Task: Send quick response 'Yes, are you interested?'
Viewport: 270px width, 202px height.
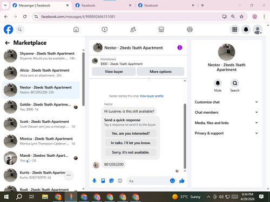Action: [x=131, y=134]
